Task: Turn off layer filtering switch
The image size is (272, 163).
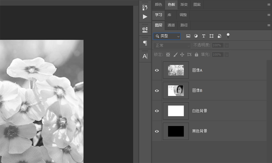Action: (228, 36)
